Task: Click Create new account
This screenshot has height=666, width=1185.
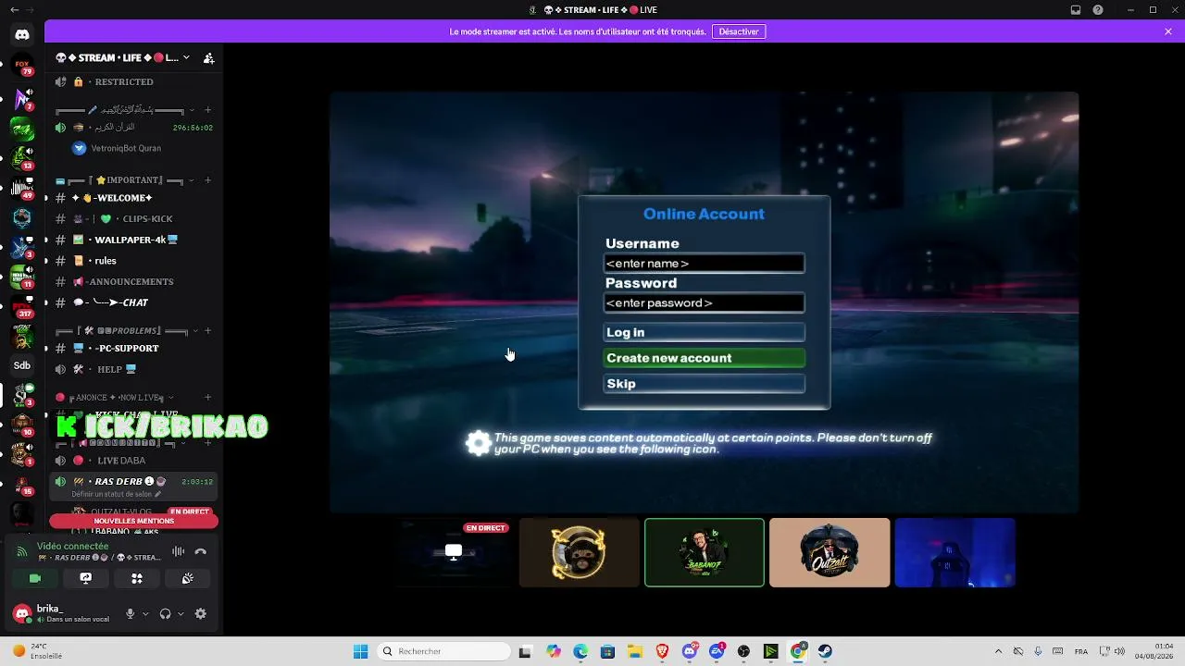Action: pyautogui.click(x=705, y=358)
